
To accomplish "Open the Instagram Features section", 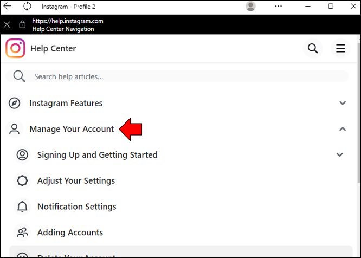I will tap(66, 103).
